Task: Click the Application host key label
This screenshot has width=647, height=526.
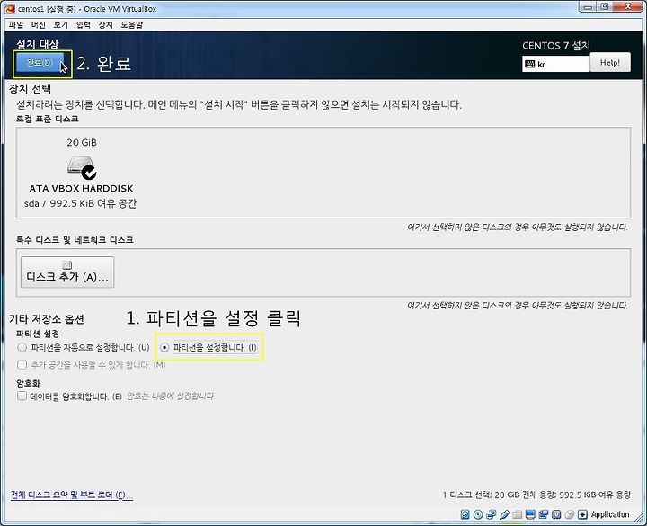Action: [610, 514]
